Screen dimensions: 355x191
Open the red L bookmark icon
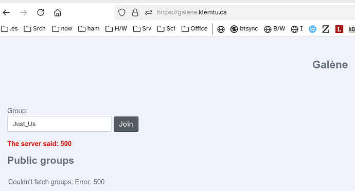point(339,29)
